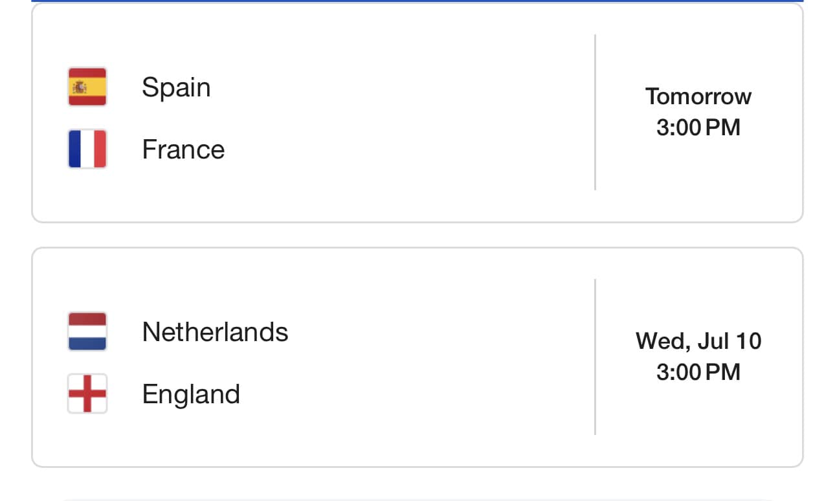Click the vertical divider in Spain–France card

click(x=595, y=112)
